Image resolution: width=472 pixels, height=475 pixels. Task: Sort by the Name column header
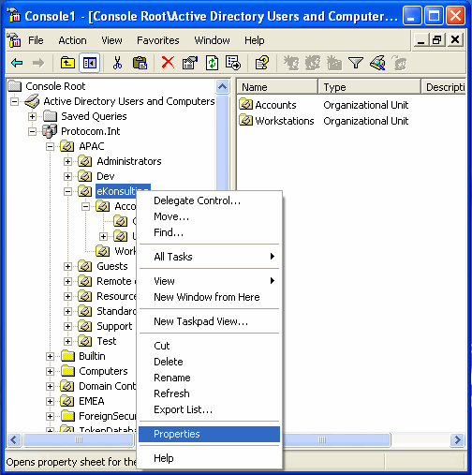[x=277, y=87]
